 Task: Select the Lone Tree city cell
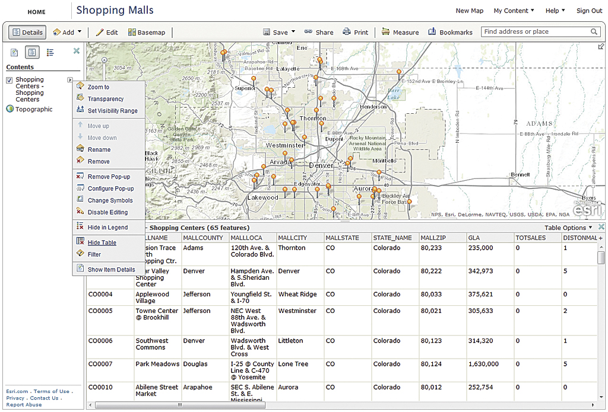click(x=300, y=371)
